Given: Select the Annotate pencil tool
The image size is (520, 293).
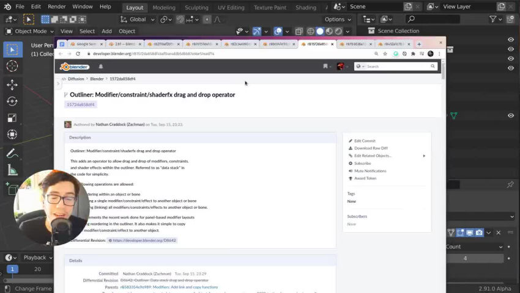Looking at the screenshot, I should coord(12,153).
